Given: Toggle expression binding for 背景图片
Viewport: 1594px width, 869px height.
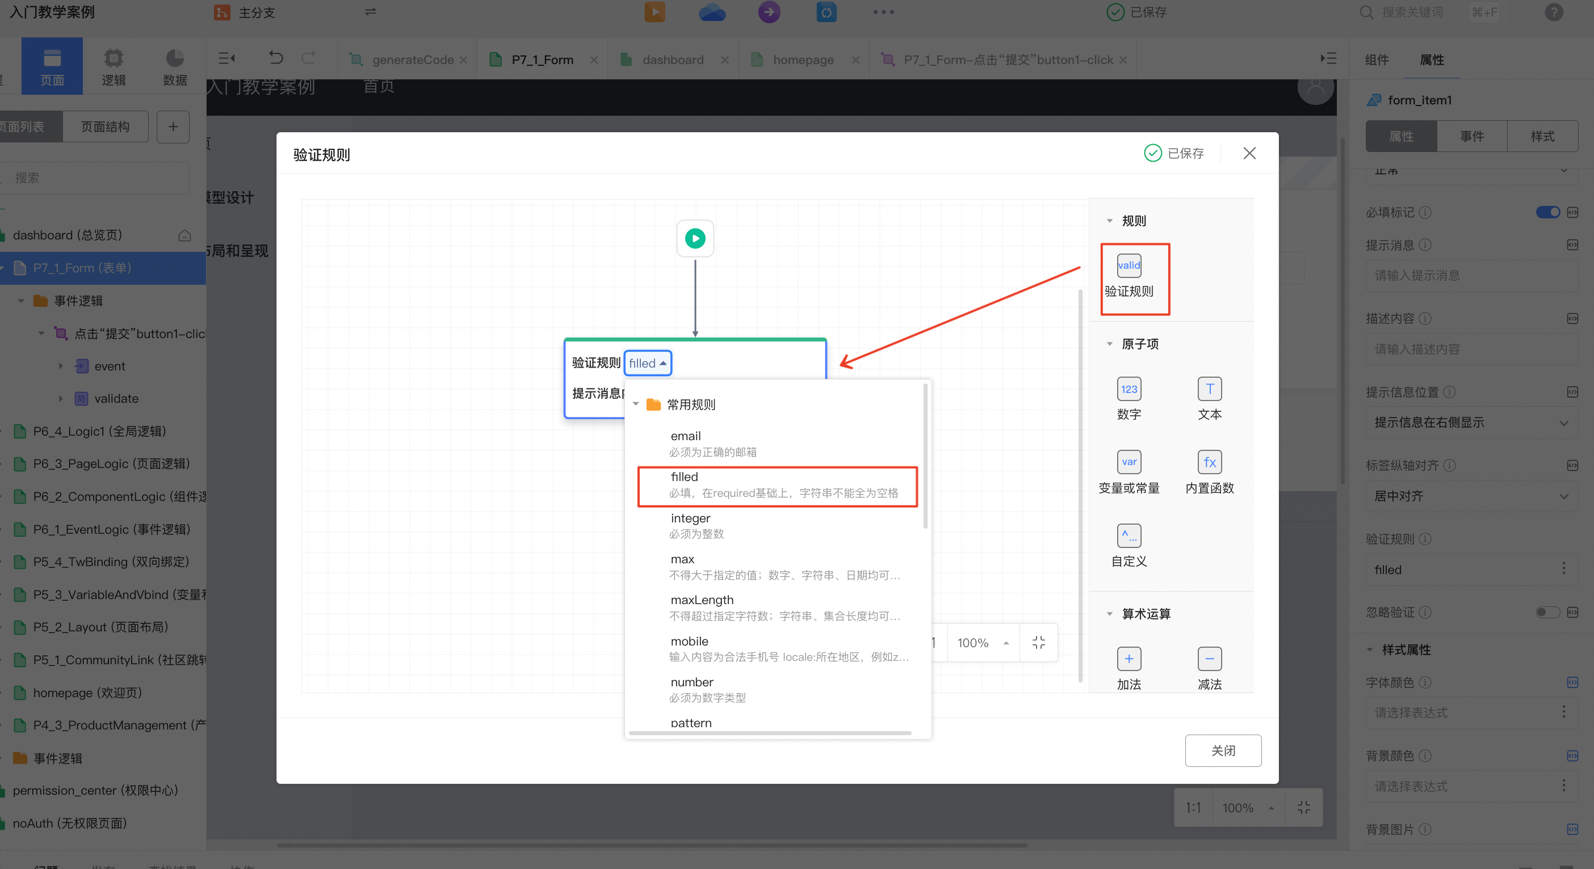Looking at the screenshot, I should pos(1572,829).
